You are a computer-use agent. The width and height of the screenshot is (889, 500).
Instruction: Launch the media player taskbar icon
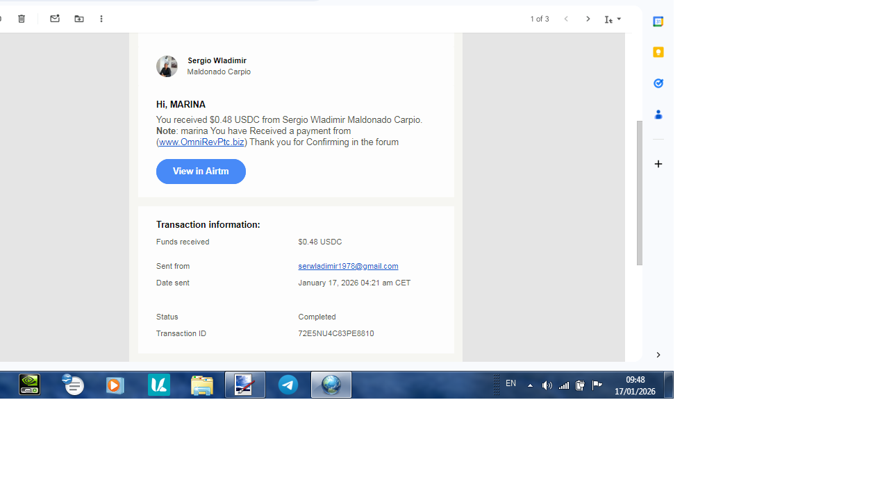(115, 385)
